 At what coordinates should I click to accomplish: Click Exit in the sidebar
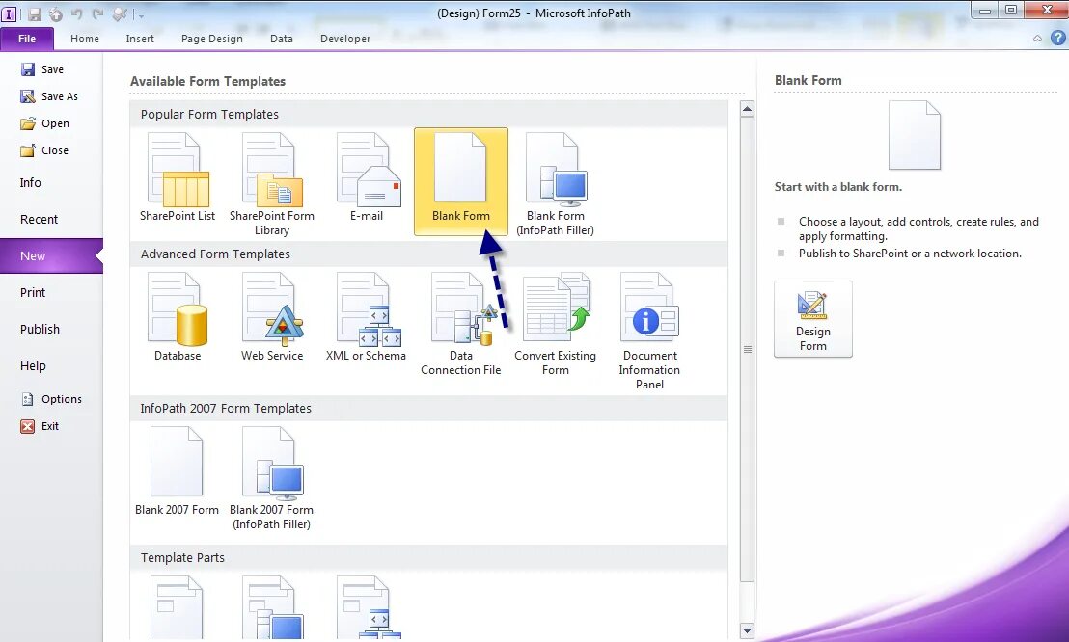pyautogui.click(x=40, y=426)
